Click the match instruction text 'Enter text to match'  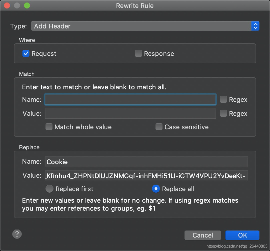(x=94, y=87)
